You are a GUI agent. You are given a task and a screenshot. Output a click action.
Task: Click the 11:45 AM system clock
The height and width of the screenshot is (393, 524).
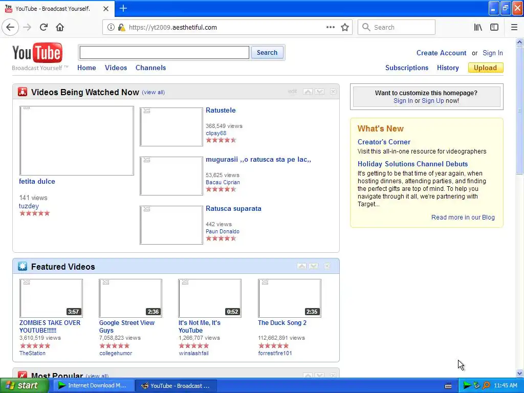505,385
